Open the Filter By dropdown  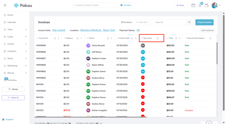(142, 22)
